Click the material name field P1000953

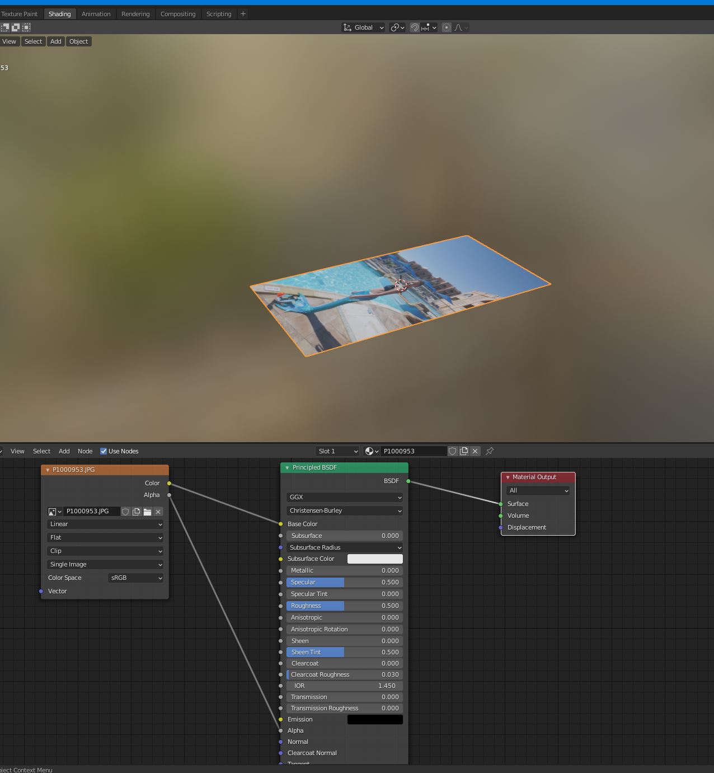[x=413, y=451]
